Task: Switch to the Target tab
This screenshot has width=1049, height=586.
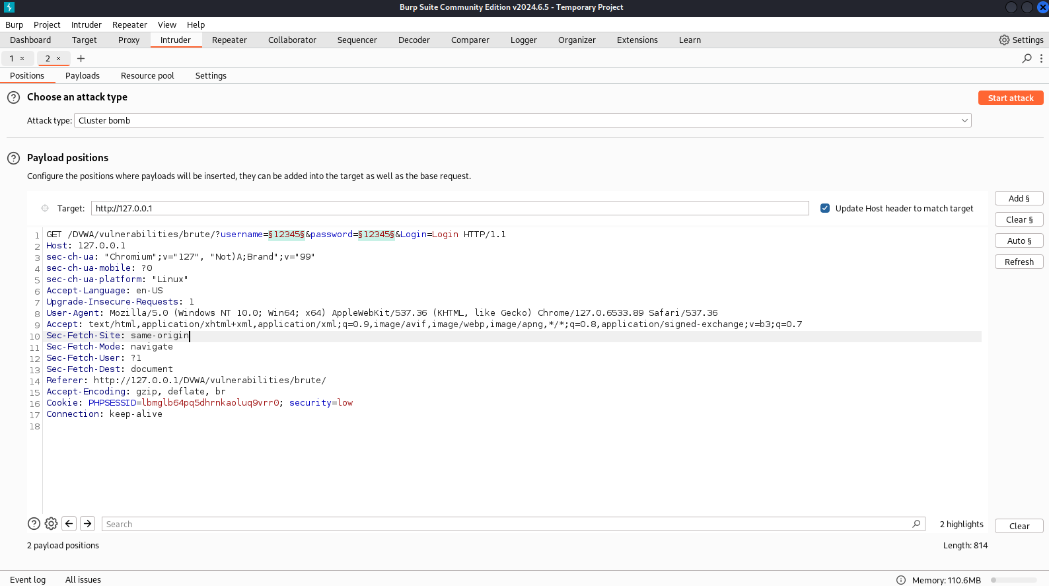Action: 85,40
